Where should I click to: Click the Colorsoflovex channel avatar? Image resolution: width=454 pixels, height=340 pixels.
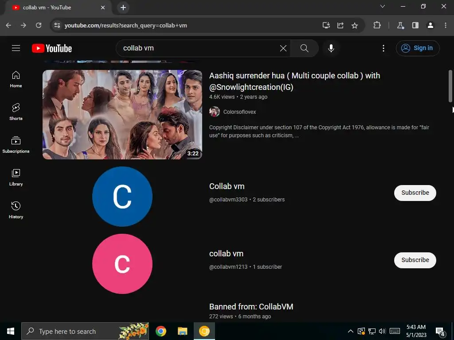click(x=215, y=112)
